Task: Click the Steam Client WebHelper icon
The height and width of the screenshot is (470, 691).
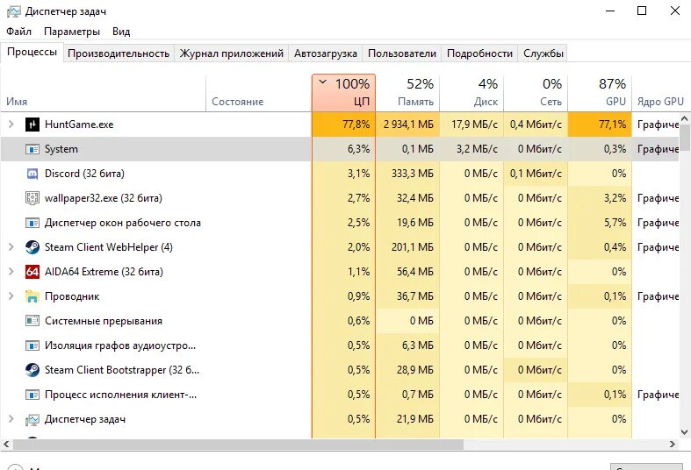Action: pyautogui.click(x=32, y=247)
